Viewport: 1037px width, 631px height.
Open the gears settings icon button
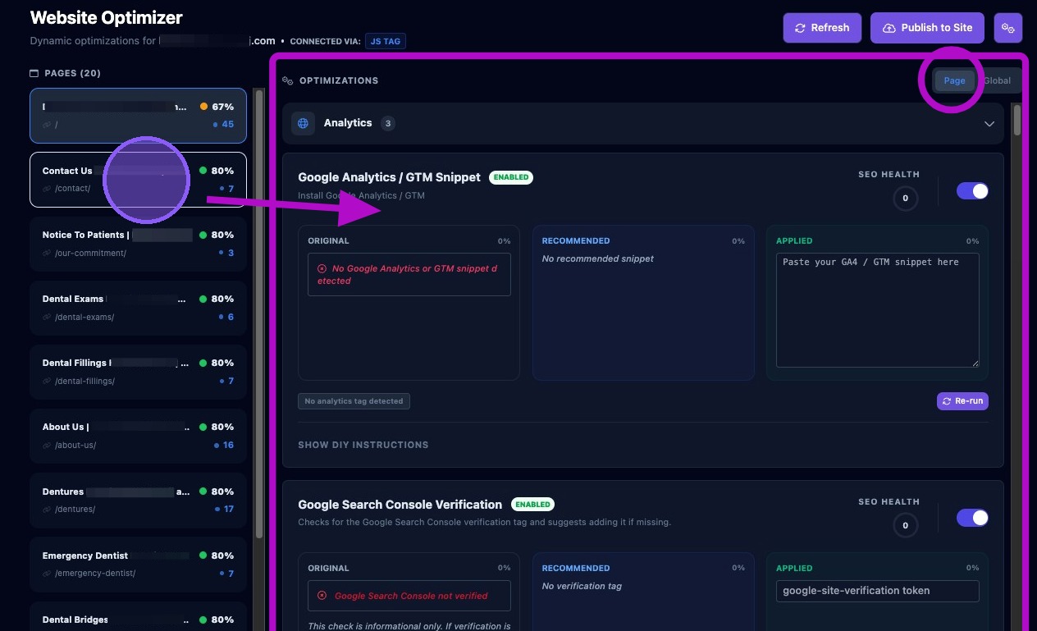[x=1008, y=28]
